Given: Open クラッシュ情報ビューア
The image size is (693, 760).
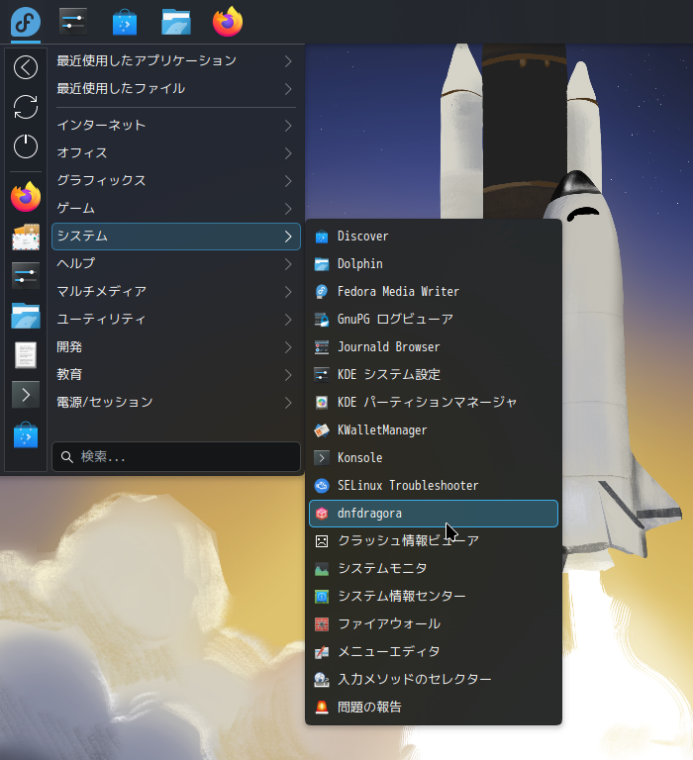Looking at the screenshot, I should click(434, 541).
